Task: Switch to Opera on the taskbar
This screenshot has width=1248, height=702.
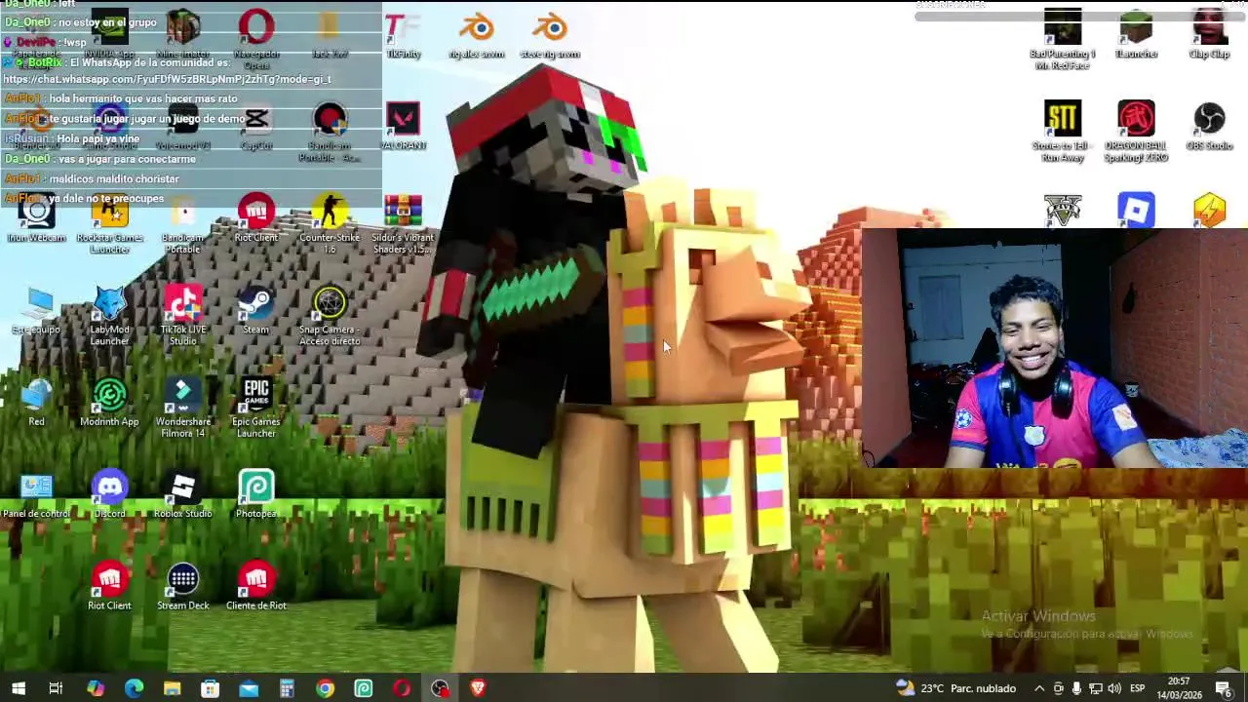Action: click(x=402, y=688)
